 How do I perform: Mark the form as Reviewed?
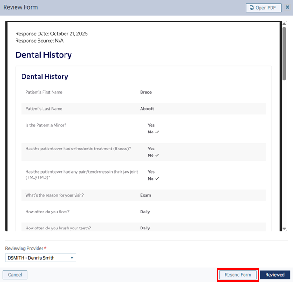tap(275, 275)
